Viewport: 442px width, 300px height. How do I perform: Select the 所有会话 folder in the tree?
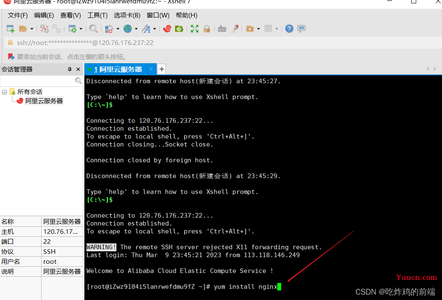point(30,92)
